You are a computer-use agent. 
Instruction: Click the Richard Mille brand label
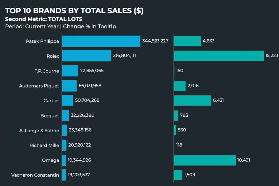coord(44,145)
